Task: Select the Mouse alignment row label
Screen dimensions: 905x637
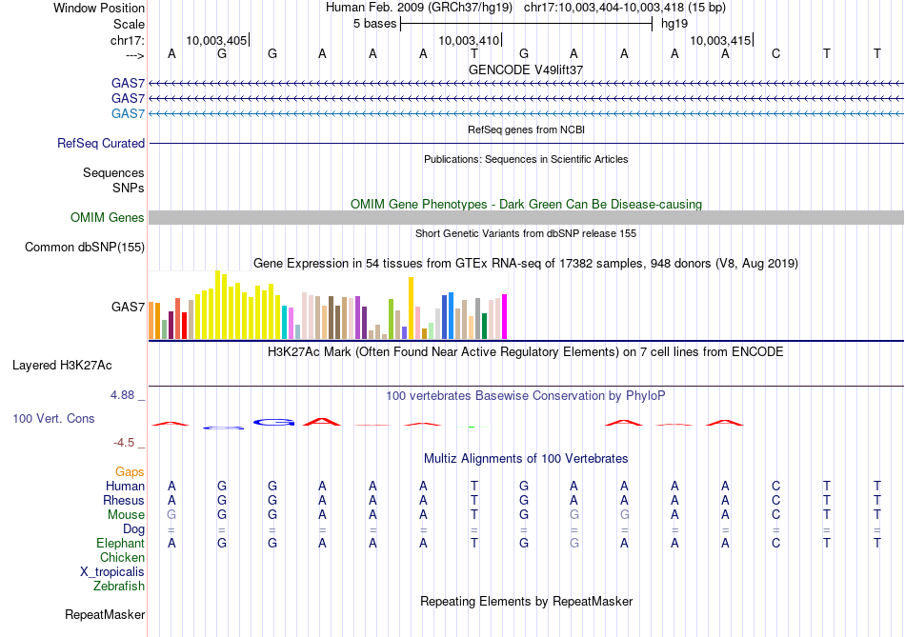Action: pyautogui.click(x=126, y=515)
